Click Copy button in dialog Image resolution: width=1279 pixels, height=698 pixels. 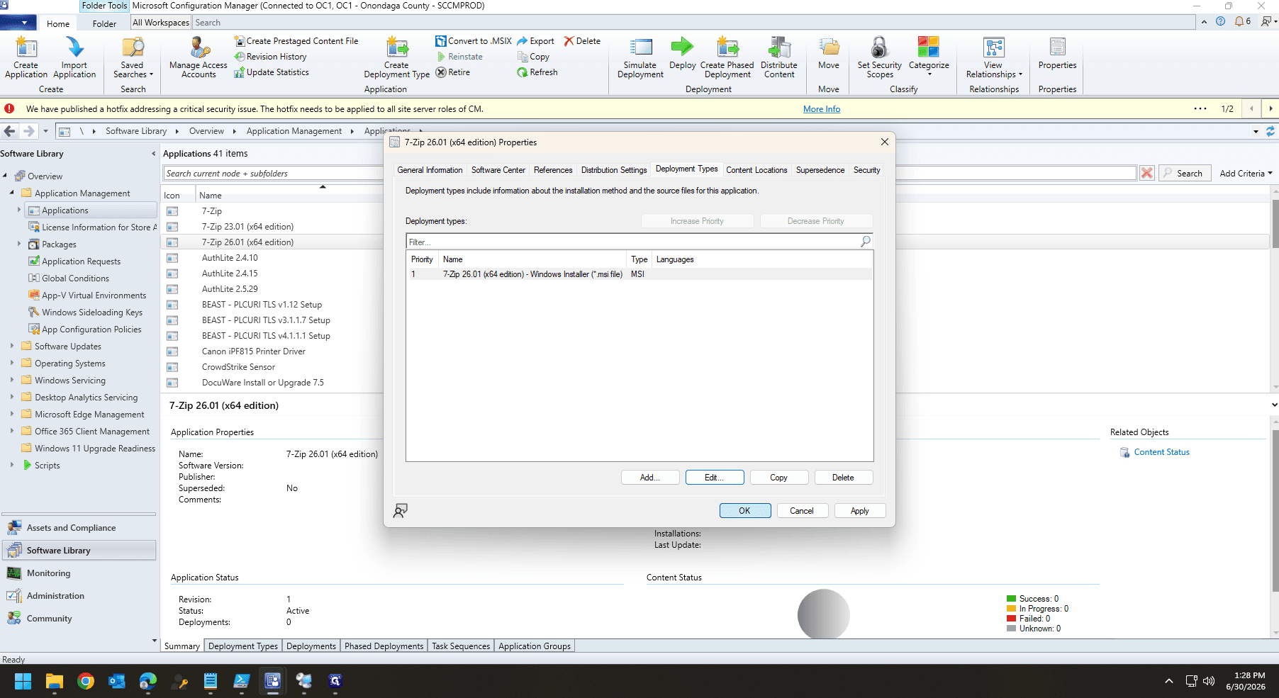[x=779, y=478]
